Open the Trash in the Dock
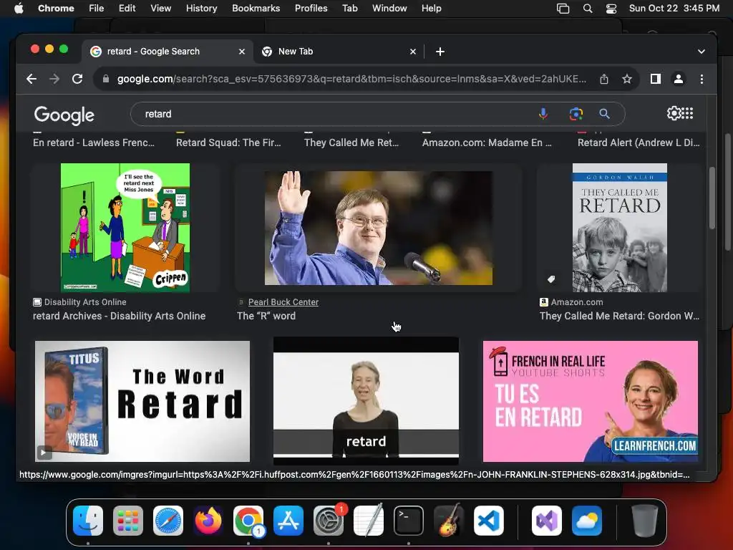 645,521
